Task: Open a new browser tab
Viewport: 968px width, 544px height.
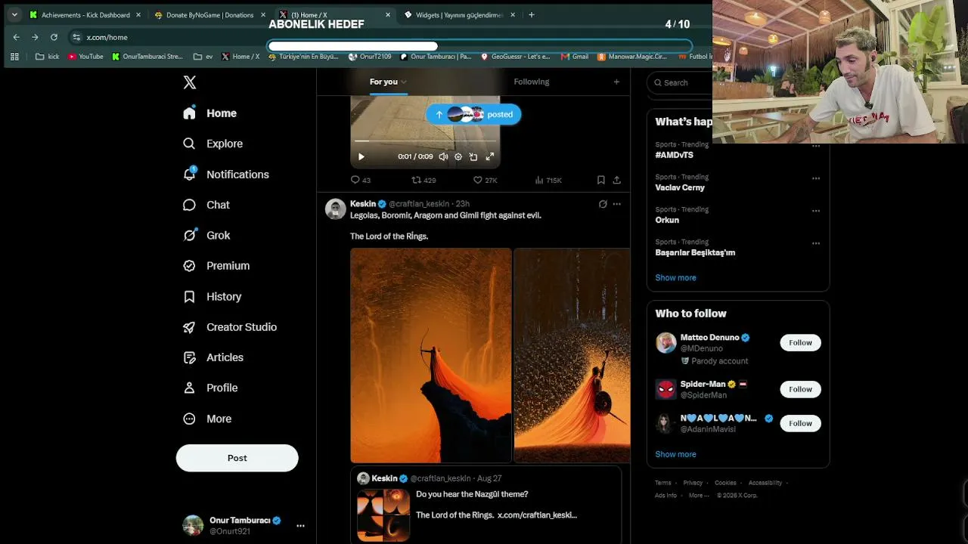Action: click(532, 14)
